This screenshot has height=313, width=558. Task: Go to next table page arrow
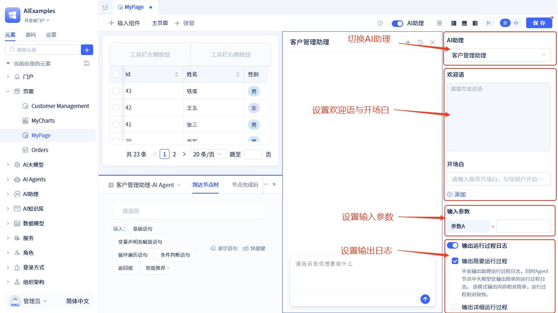tap(184, 154)
